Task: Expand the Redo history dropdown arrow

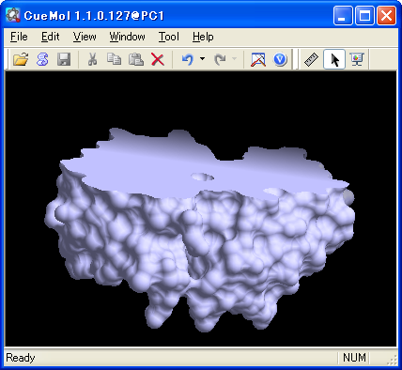Action: (x=234, y=58)
